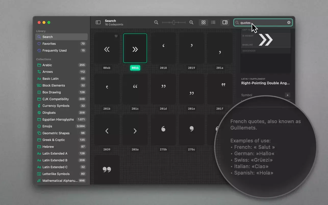Expand the Symbol row chevron in inspector

(x=287, y=95)
